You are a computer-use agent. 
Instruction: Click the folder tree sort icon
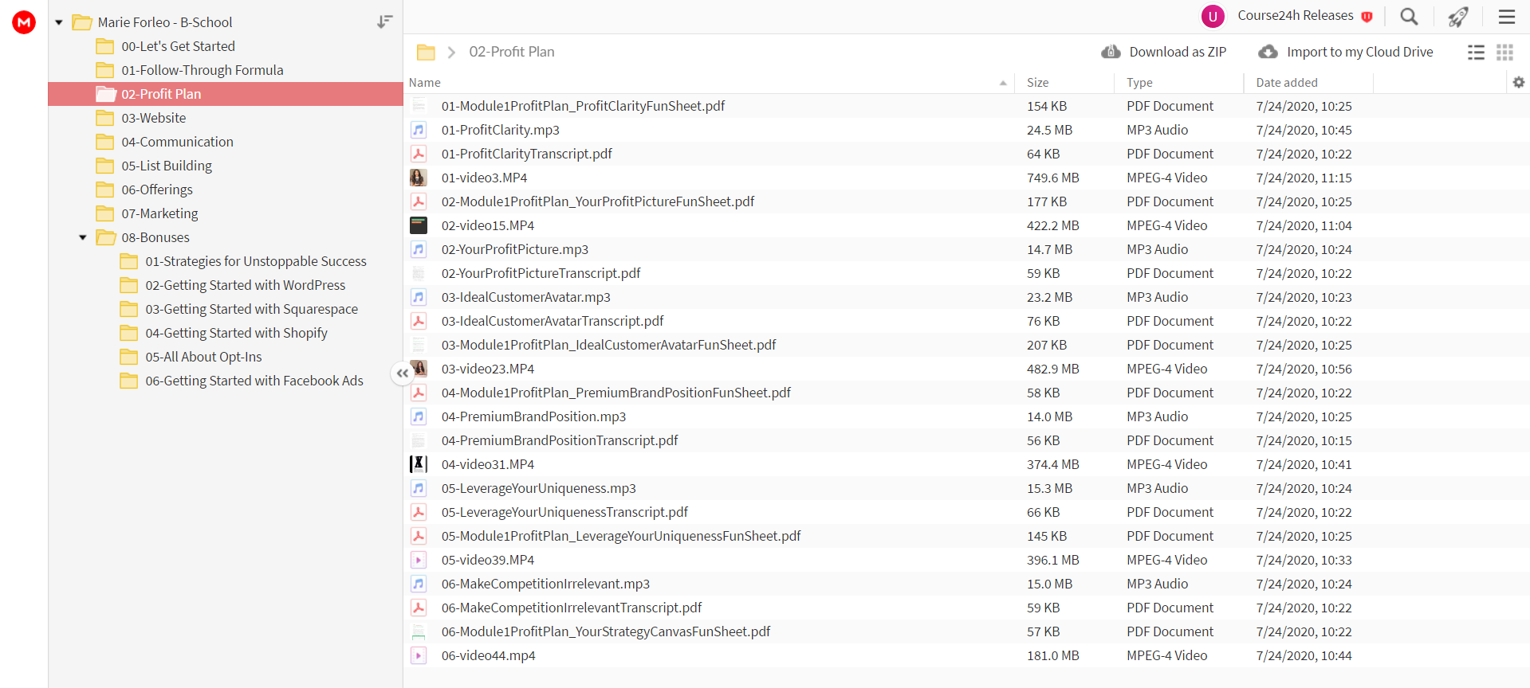coord(385,22)
